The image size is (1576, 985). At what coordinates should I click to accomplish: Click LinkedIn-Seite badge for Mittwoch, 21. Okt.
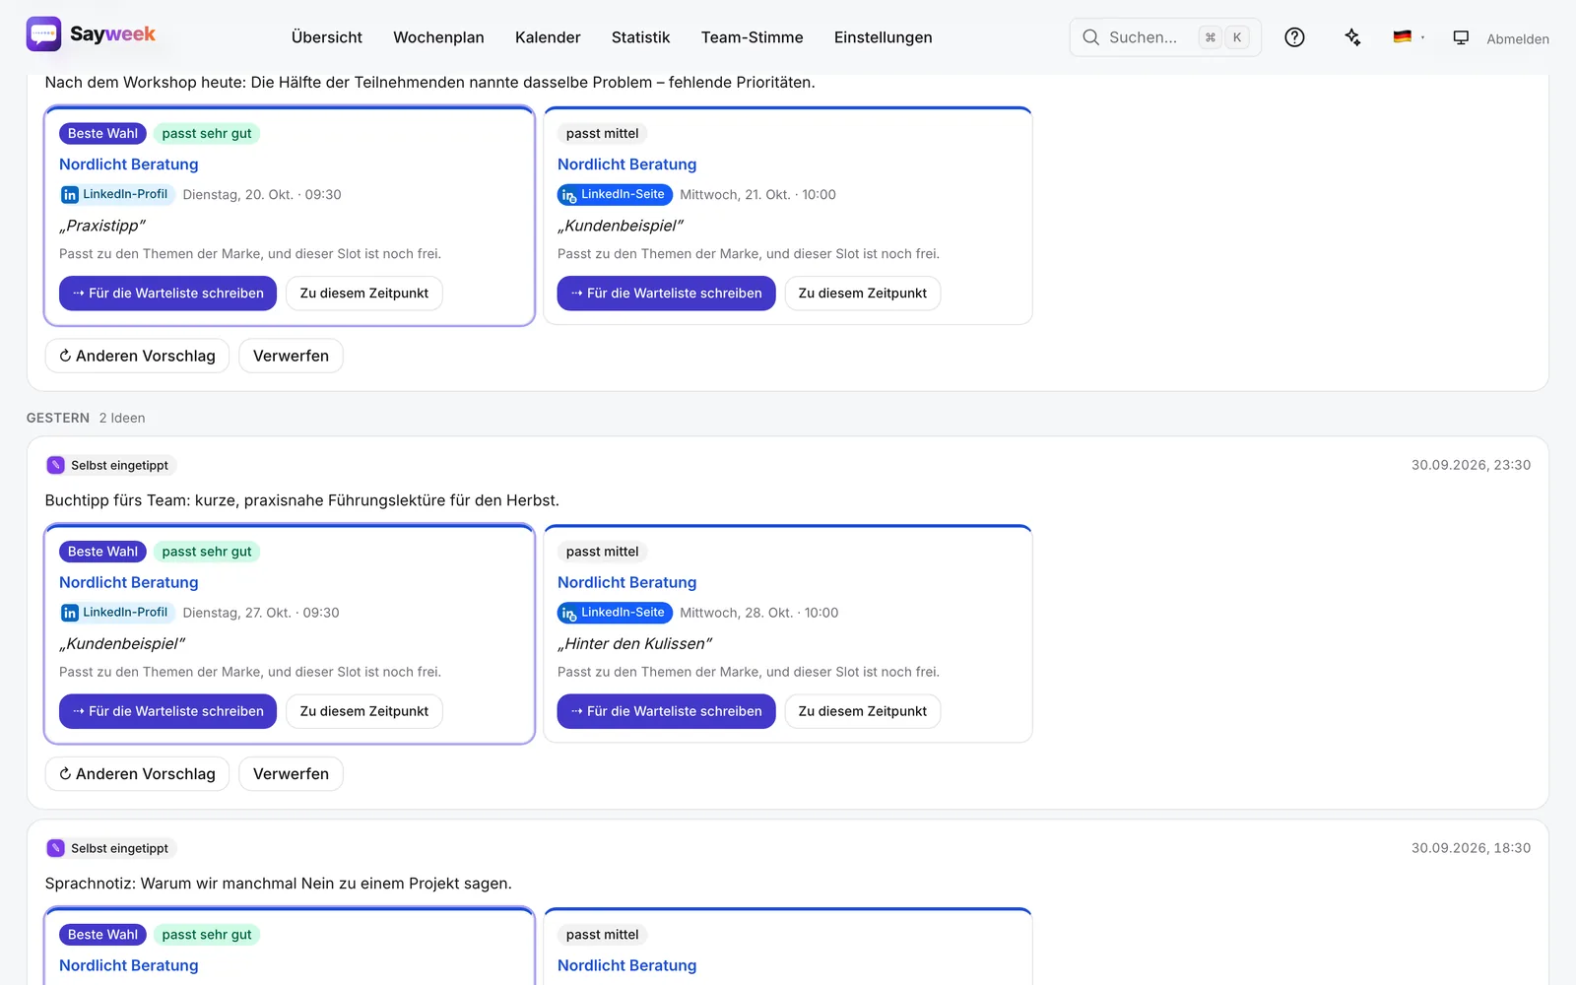coord(615,194)
